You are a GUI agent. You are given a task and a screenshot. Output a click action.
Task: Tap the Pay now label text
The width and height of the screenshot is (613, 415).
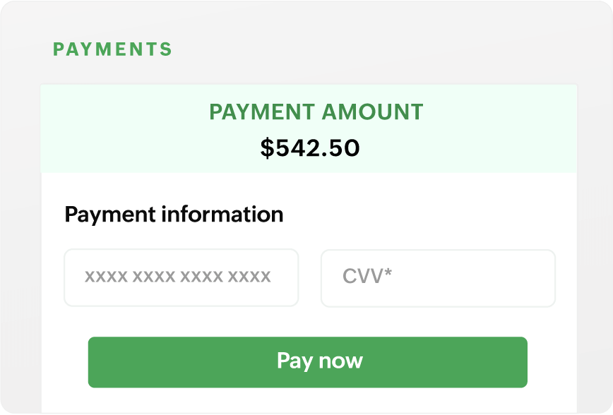319,361
